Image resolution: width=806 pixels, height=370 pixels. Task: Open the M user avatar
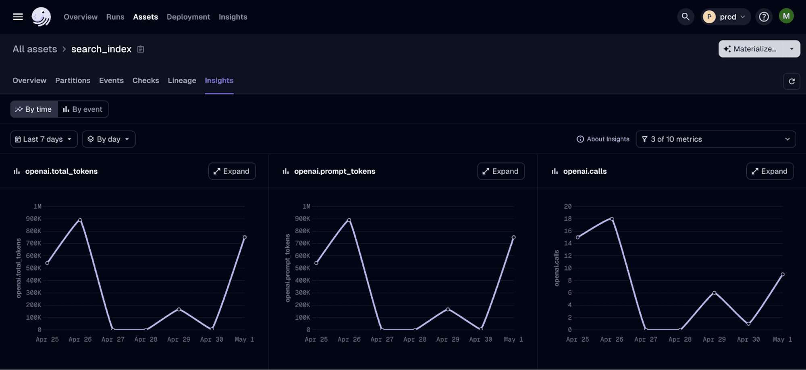click(786, 16)
